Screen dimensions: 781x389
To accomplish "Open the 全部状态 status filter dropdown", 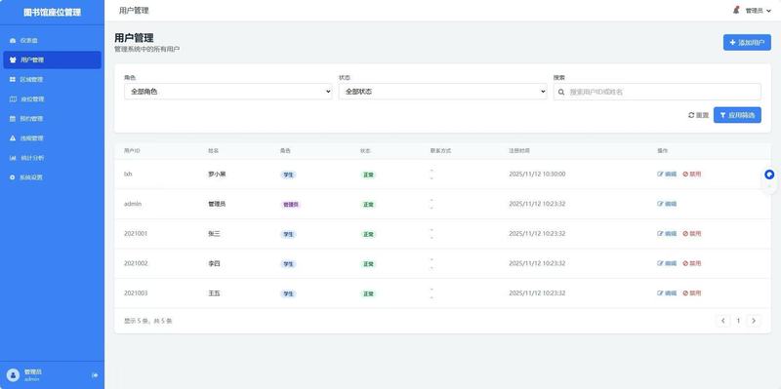I will (443, 92).
